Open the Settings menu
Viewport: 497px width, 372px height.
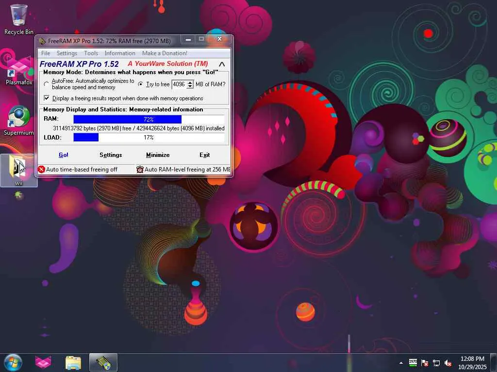(x=67, y=53)
